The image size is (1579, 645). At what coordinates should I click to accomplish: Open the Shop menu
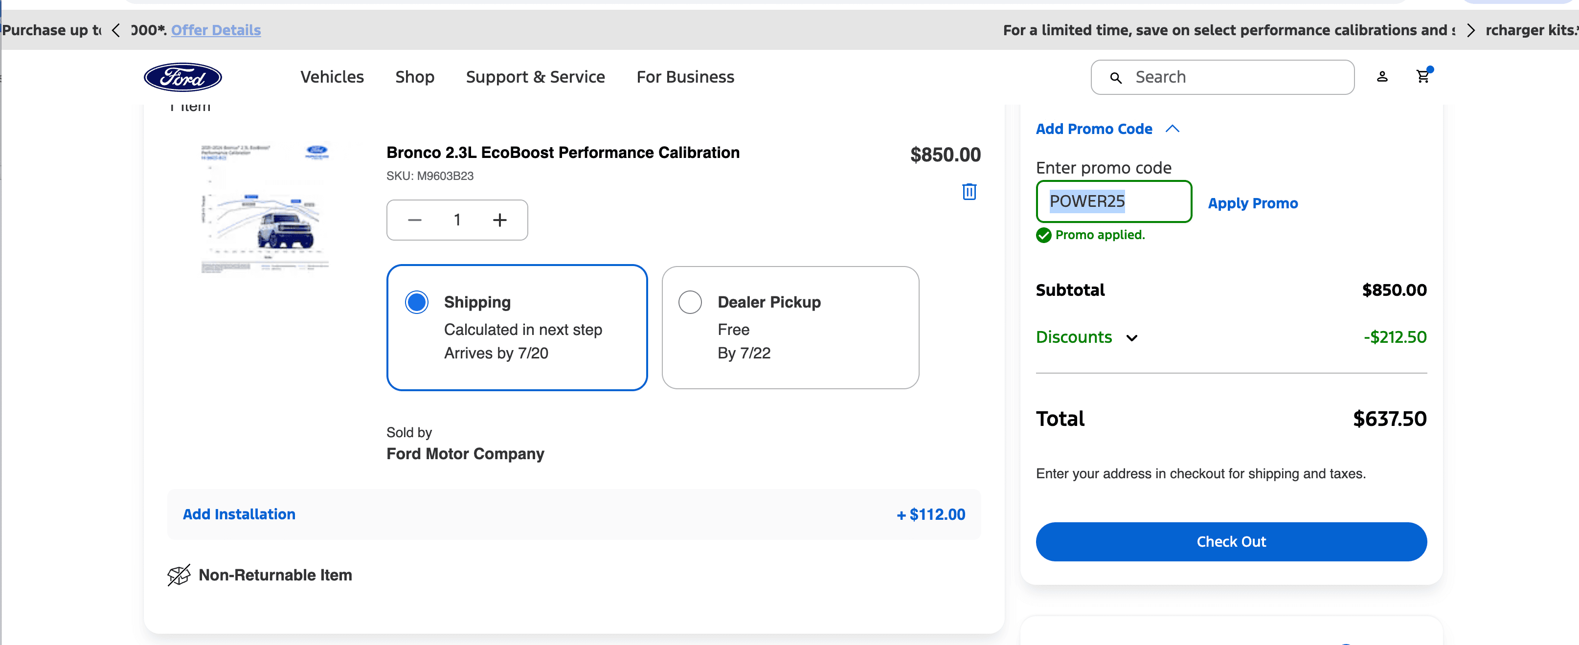coord(415,77)
